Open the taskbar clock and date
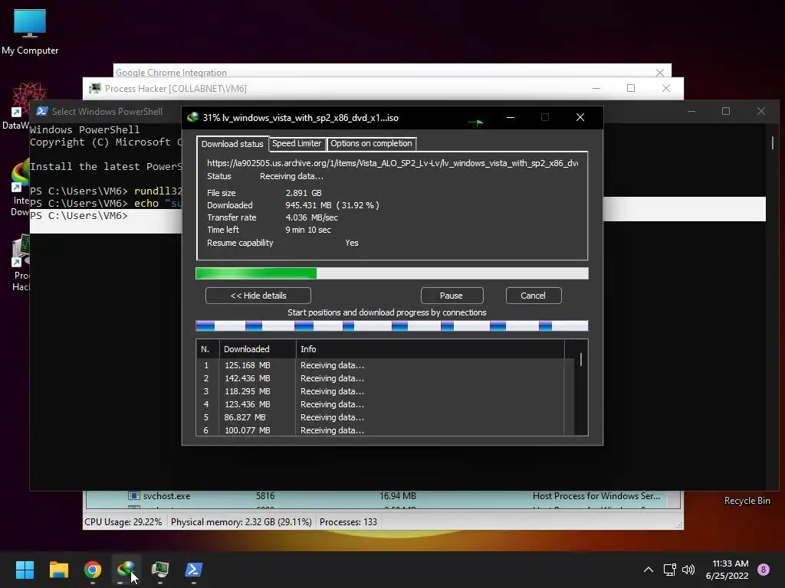785x588 pixels. tap(727, 570)
